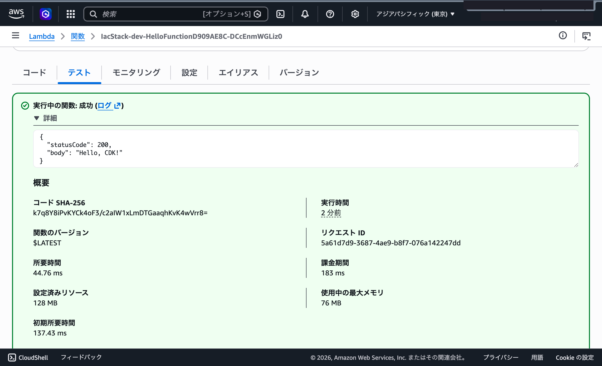Image resolution: width=602 pixels, height=366 pixels.
Task: Open the 設定 tab
Action: point(189,73)
